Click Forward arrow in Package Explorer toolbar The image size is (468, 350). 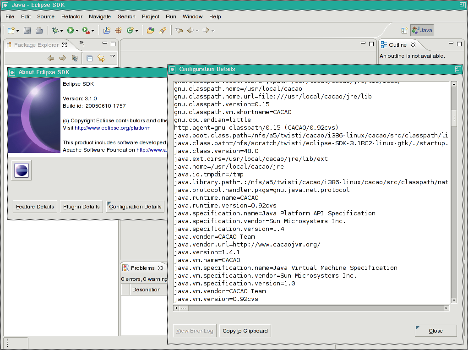tap(63, 58)
